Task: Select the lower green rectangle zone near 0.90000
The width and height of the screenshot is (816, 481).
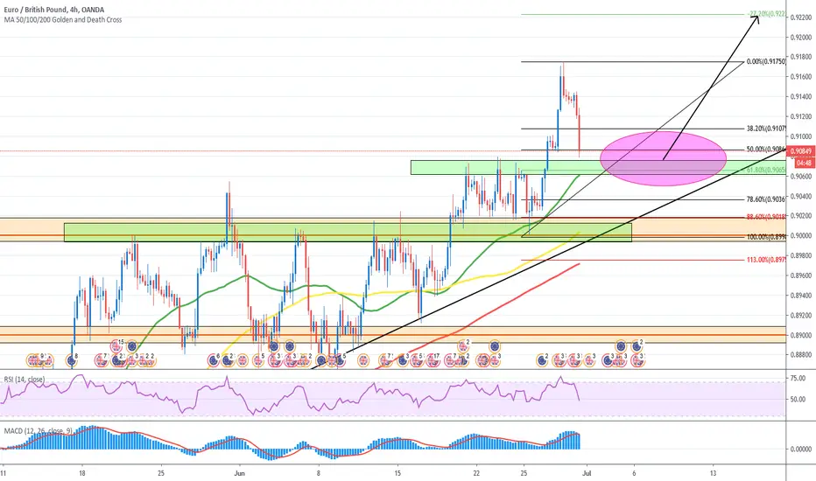Action: coord(348,233)
